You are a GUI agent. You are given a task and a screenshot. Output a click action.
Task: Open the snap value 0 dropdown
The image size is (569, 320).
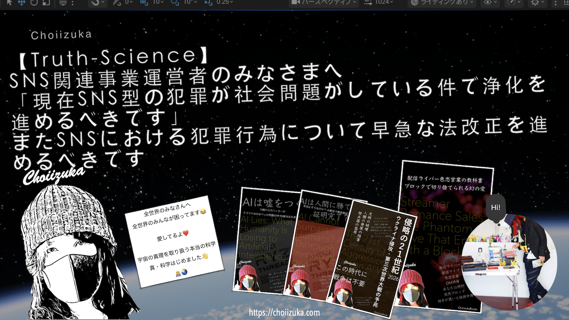129,2
